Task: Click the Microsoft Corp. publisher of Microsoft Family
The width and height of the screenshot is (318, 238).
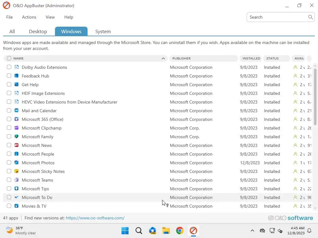Action: 184,137
